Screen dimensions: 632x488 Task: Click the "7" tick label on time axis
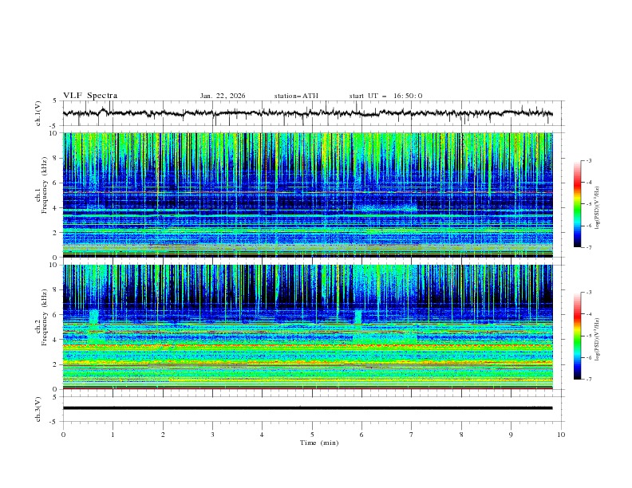click(x=412, y=435)
